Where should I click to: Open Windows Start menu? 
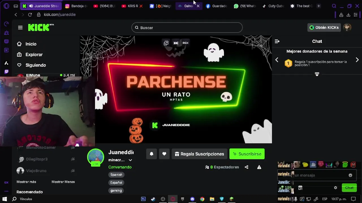pyautogui.click(x=5, y=199)
